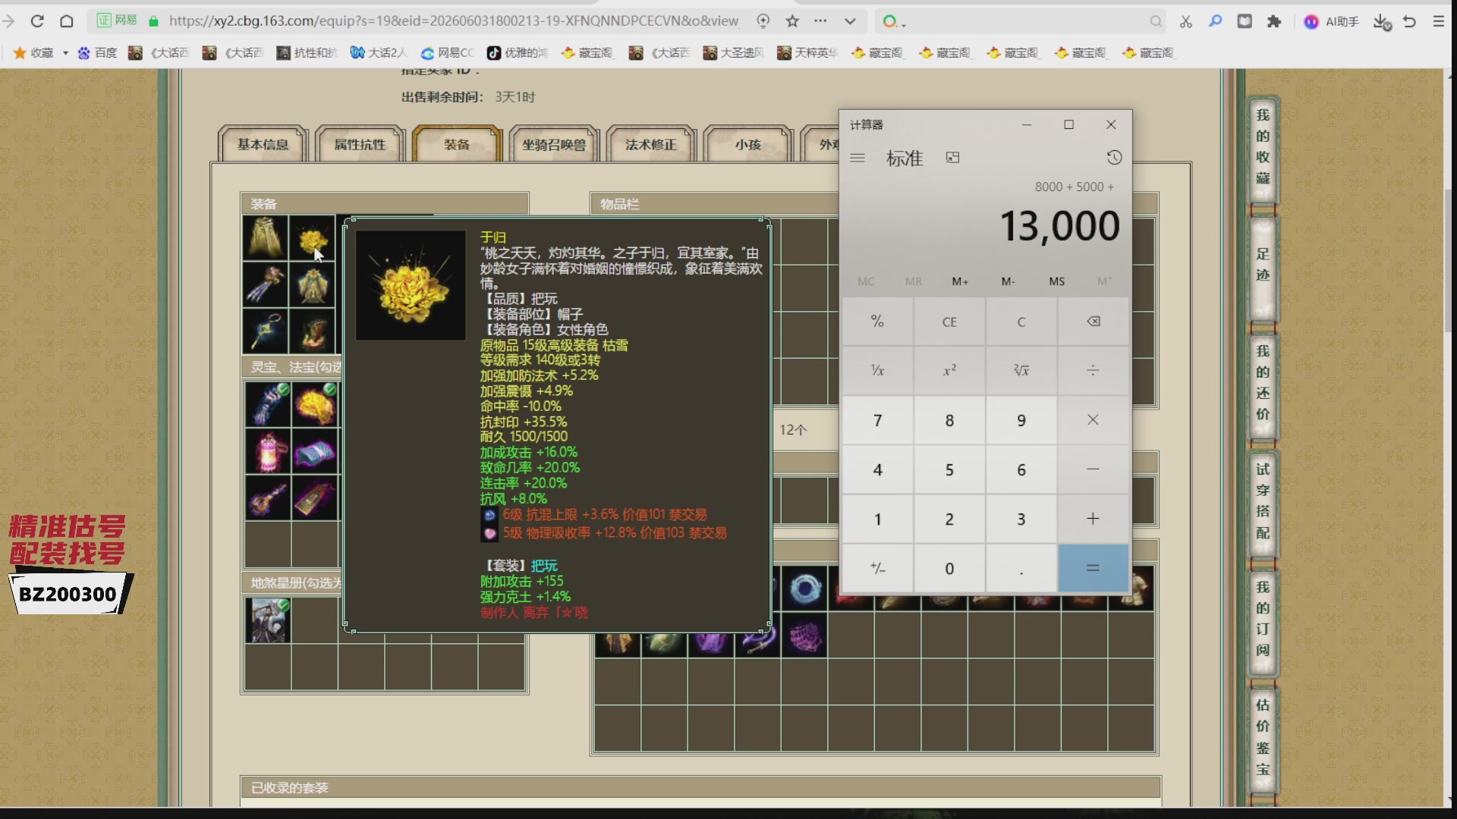1457x819 pixels.
Task: Click the calculator backspace key
Action: point(1093,322)
